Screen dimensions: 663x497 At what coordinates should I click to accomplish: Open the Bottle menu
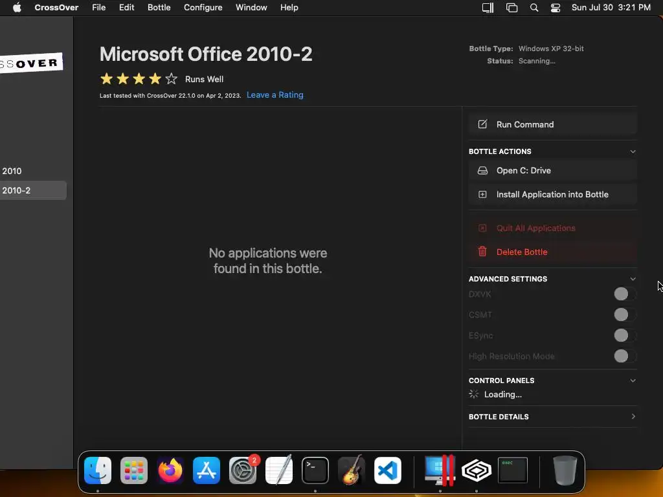click(x=159, y=8)
